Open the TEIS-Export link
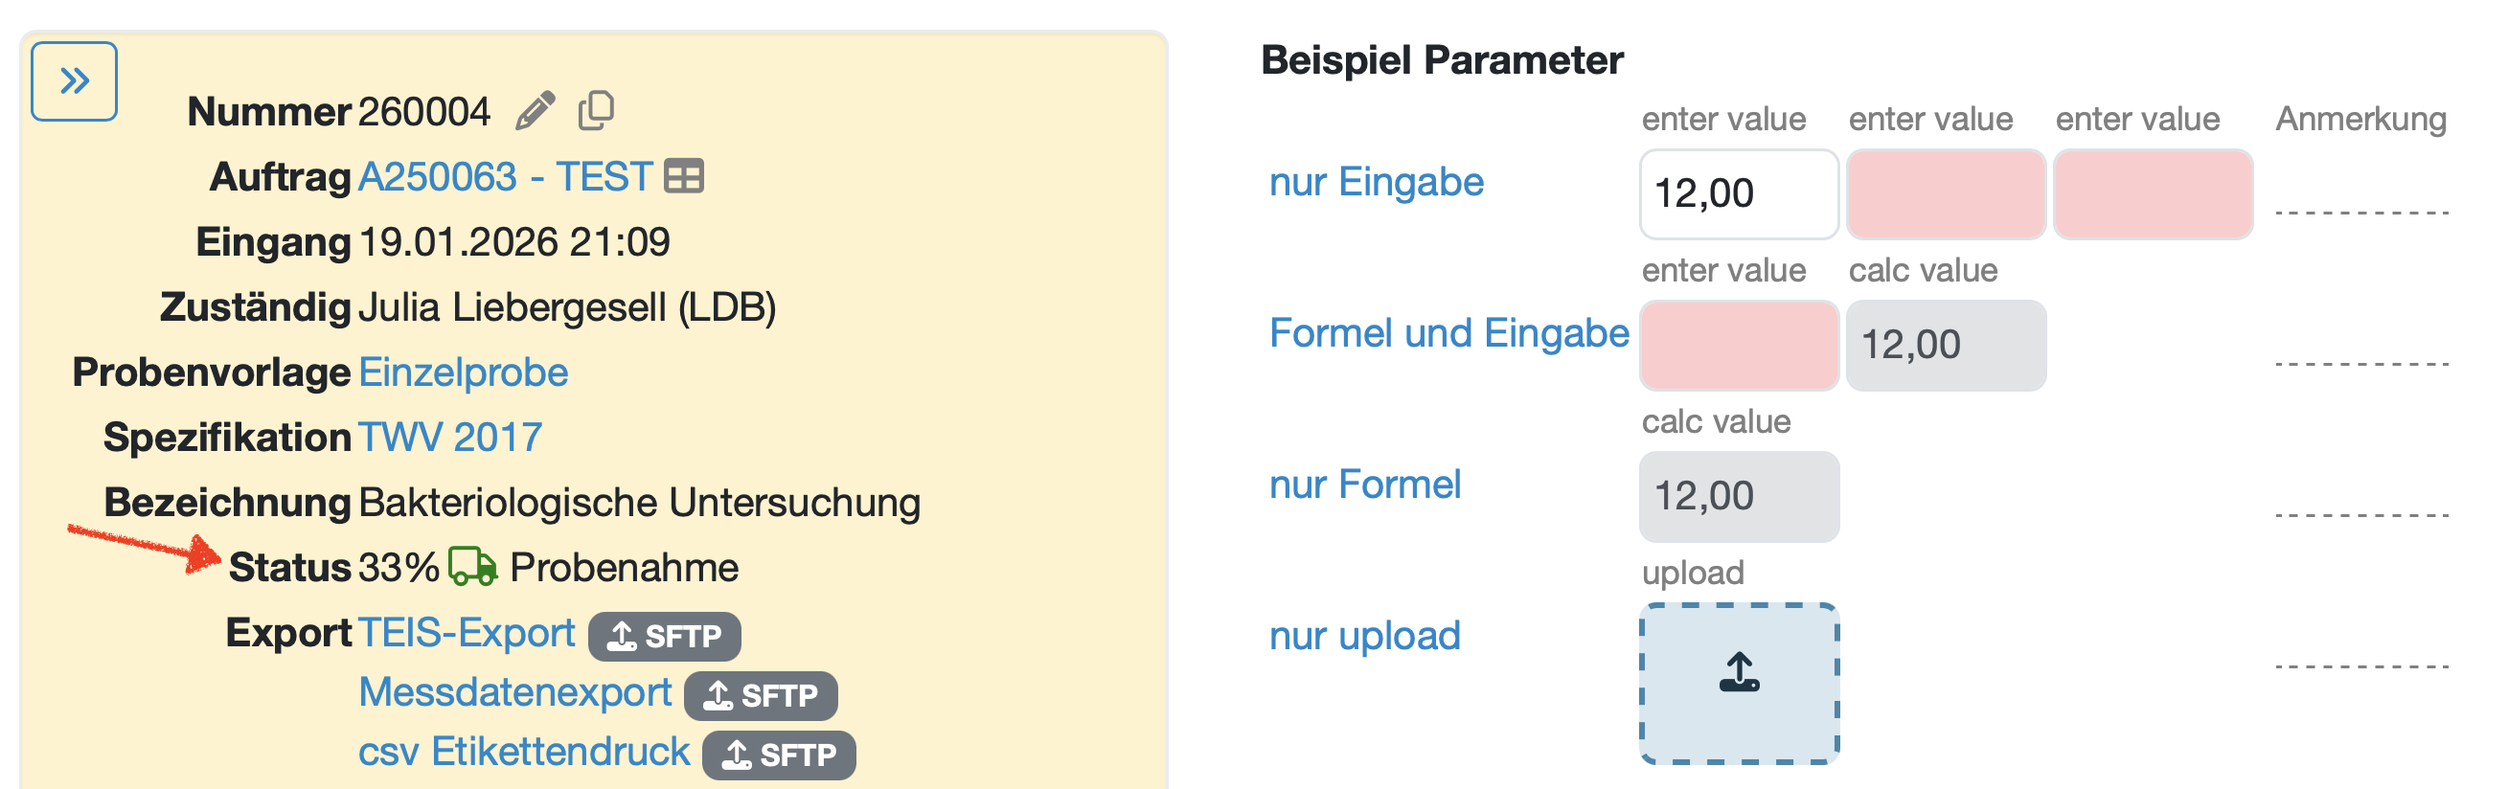2508x789 pixels. tap(467, 633)
